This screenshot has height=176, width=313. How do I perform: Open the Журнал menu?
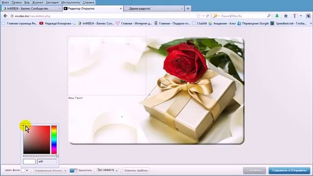pos(38,2)
